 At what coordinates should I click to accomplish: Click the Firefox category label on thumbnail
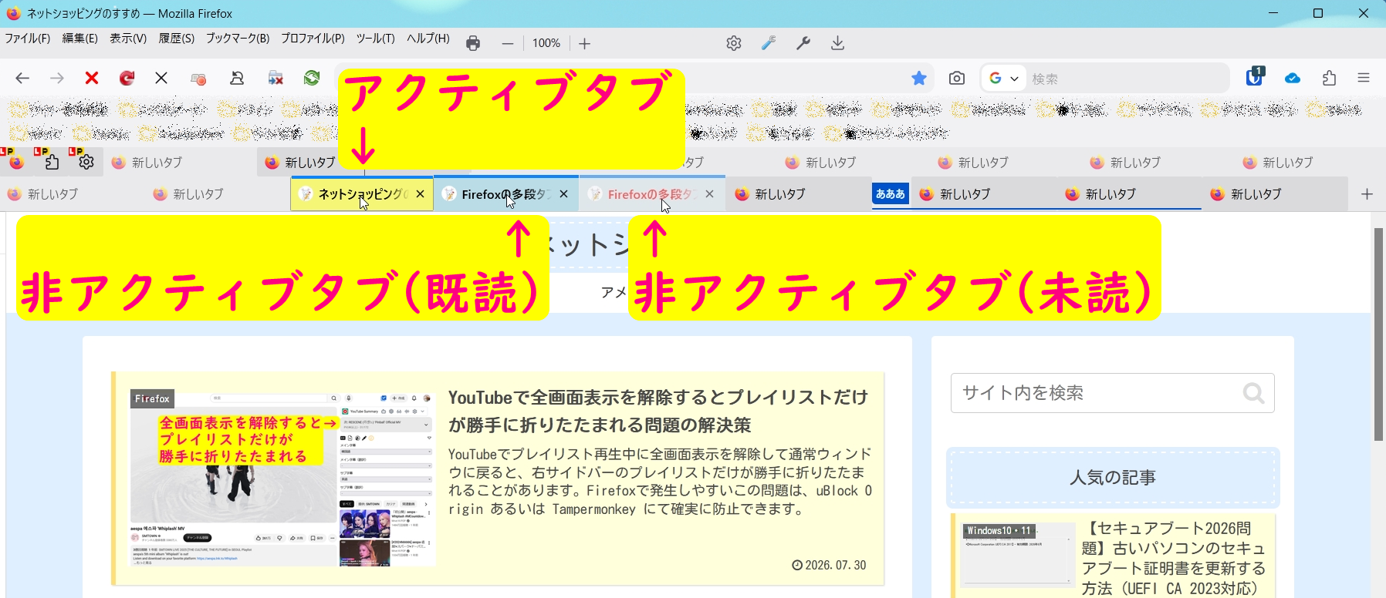tap(152, 398)
